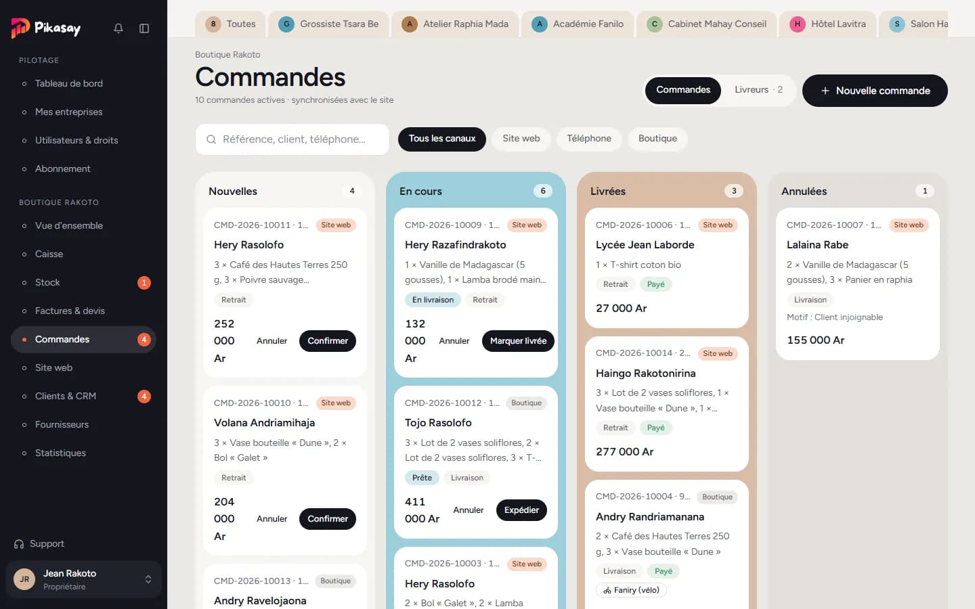Click "Motif : Client injoignable" text

coord(835,317)
